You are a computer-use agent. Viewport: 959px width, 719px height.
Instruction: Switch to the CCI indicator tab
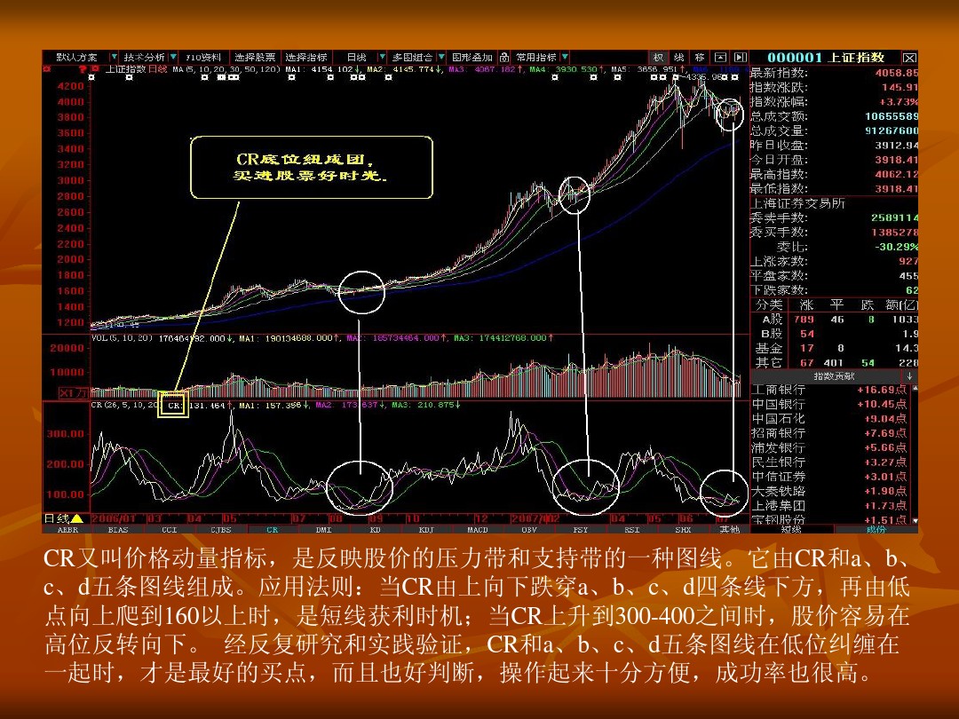coord(170,529)
